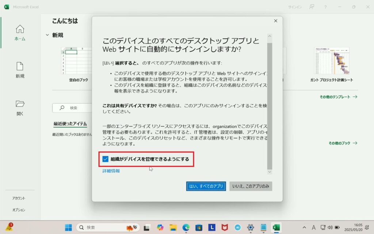Click the feedback person icon in title bar
This screenshot has width=374, height=234.
(x=312, y=7)
